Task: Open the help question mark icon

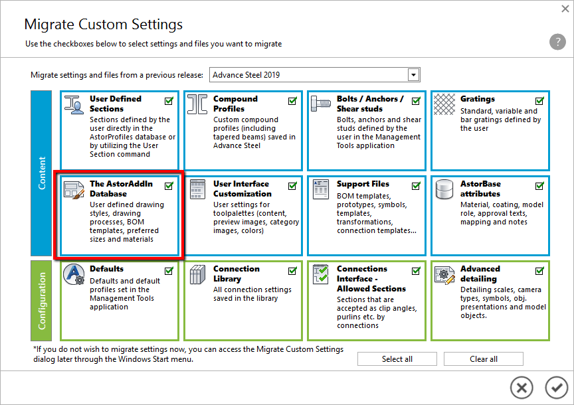Action: [557, 42]
